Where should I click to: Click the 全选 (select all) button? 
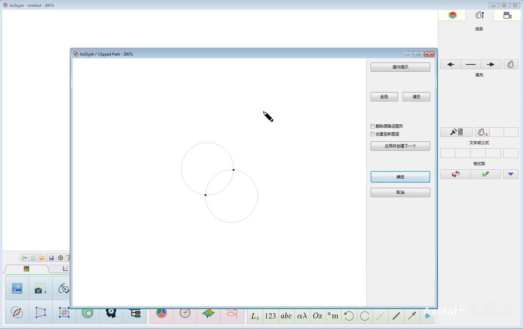click(x=384, y=97)
